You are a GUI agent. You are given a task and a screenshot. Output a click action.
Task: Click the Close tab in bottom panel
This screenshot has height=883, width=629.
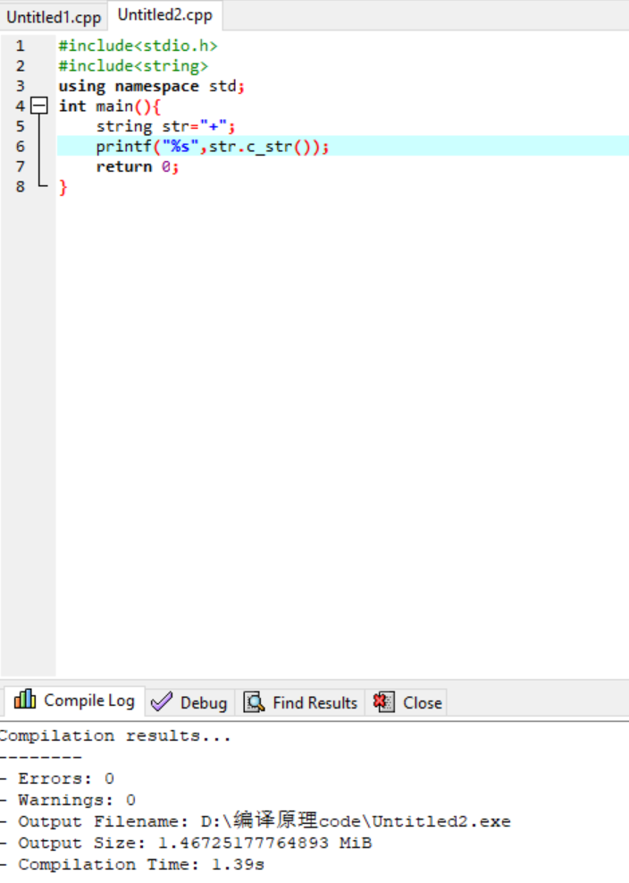click(x=407, y=703)
